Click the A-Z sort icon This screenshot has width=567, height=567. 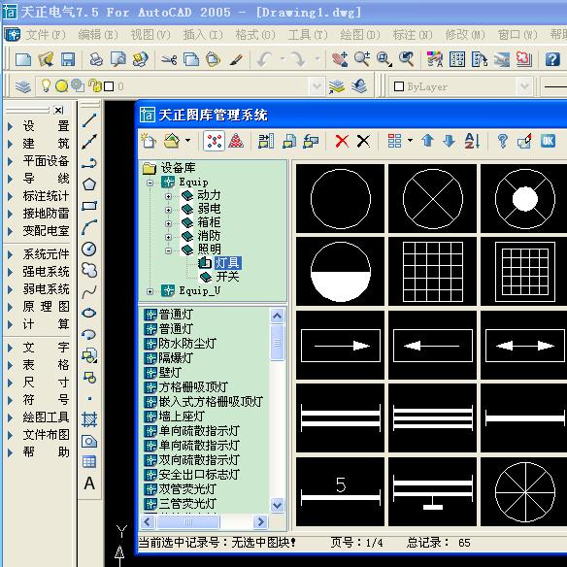[x=472, y=141]
